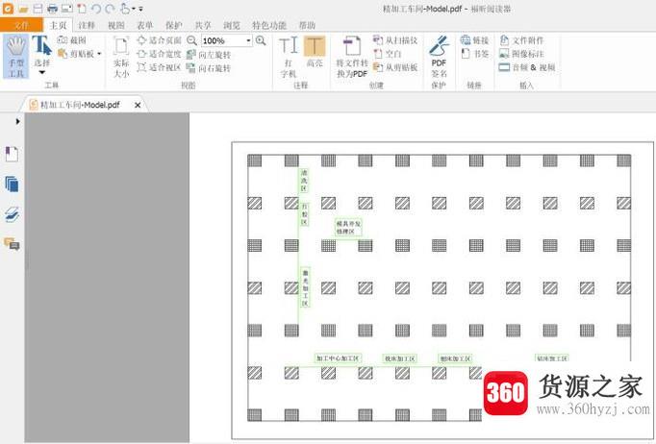Viewport: 656px width, 444px height.
Task: Open the Bookmarks panel in left sidebar
Action: tap(12, 154)
